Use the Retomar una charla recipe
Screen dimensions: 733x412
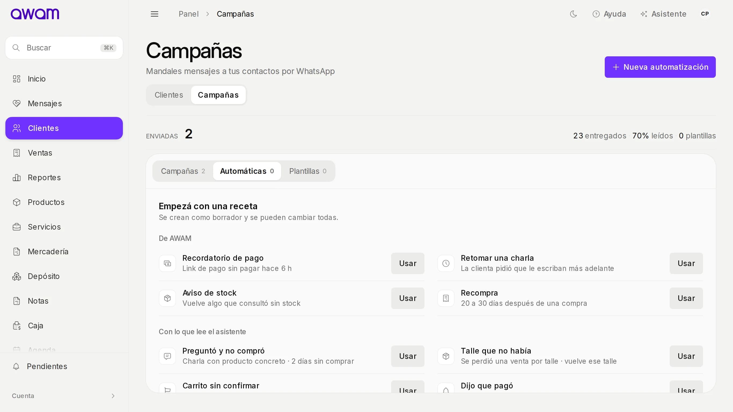click(x=686, y=263)
